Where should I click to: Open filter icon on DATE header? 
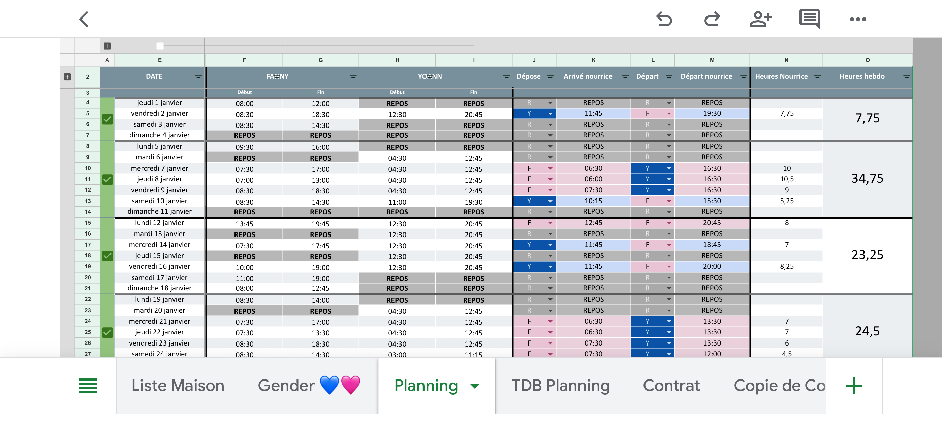click(x=198, y=77)
